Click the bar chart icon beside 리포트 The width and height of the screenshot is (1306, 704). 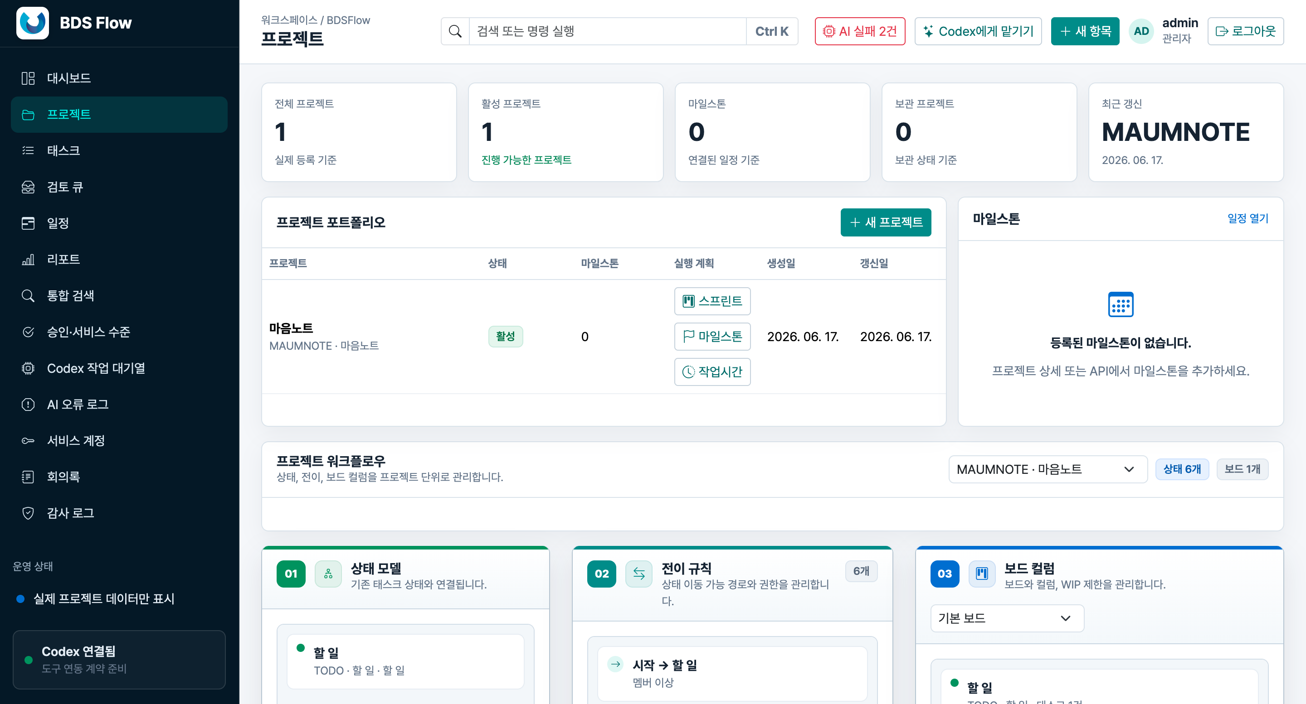28,259
